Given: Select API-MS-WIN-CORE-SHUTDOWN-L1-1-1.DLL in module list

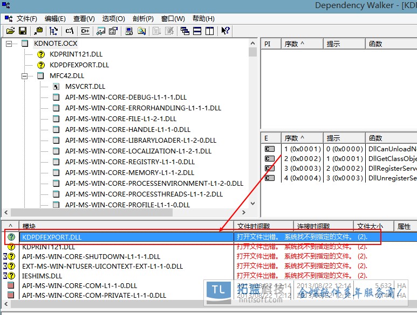Looking at the screenshot, I should tap(91, 257).
